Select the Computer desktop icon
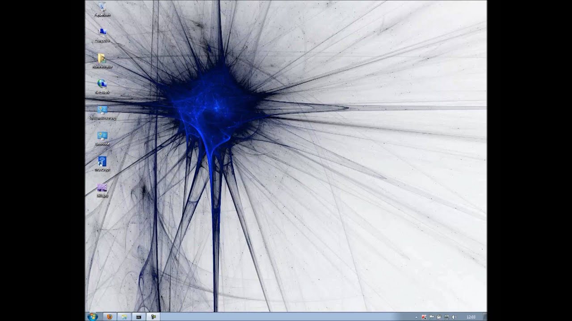 click(x=102, y=35)
